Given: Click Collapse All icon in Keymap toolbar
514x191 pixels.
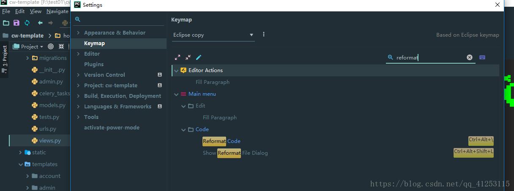Looking at the screenshot, I should [x=188, y=57].
